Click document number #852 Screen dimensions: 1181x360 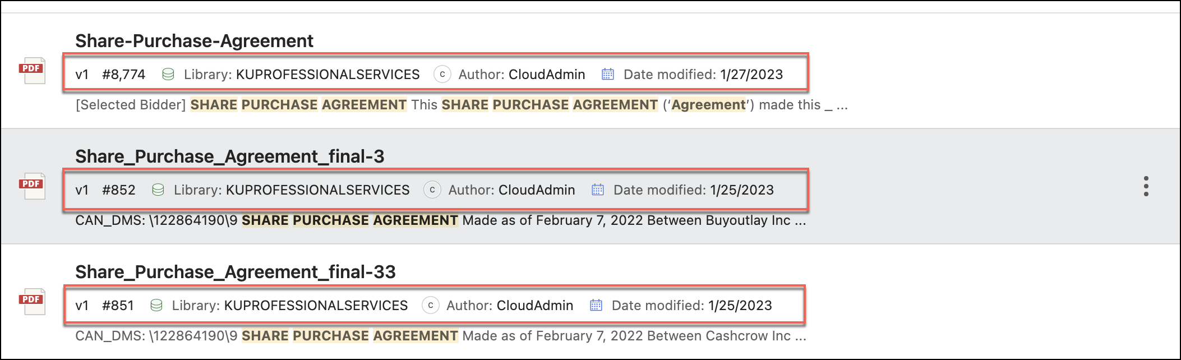point(118,190)
